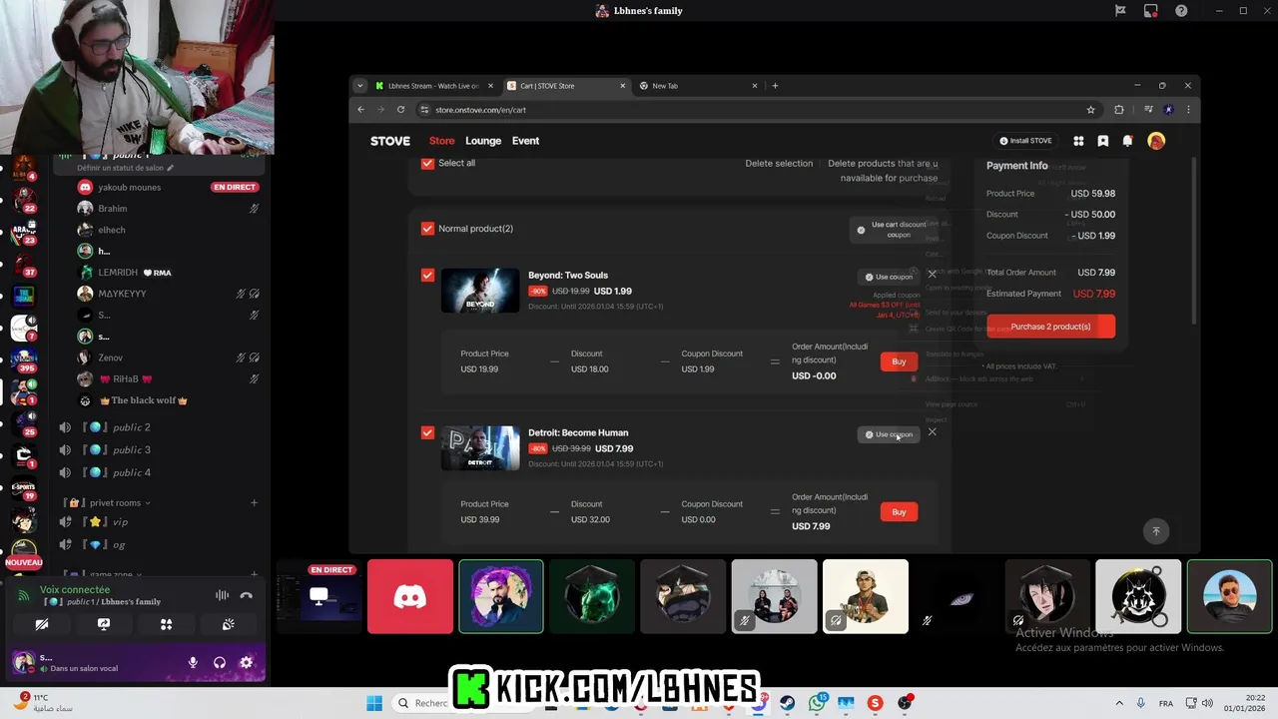
Task: Click the scroll-to-top arrow button
Action: (1156, 531)
